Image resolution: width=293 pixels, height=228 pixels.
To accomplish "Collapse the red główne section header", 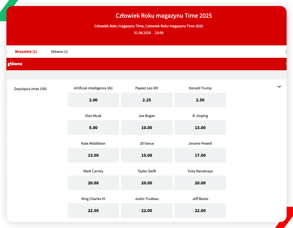I will [x=146, y=64].
